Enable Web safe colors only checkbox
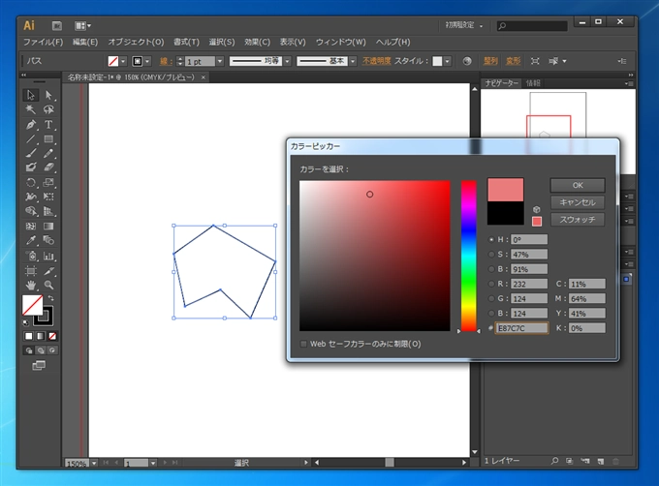This screenshot has width=659, height=486. (303, 344)
